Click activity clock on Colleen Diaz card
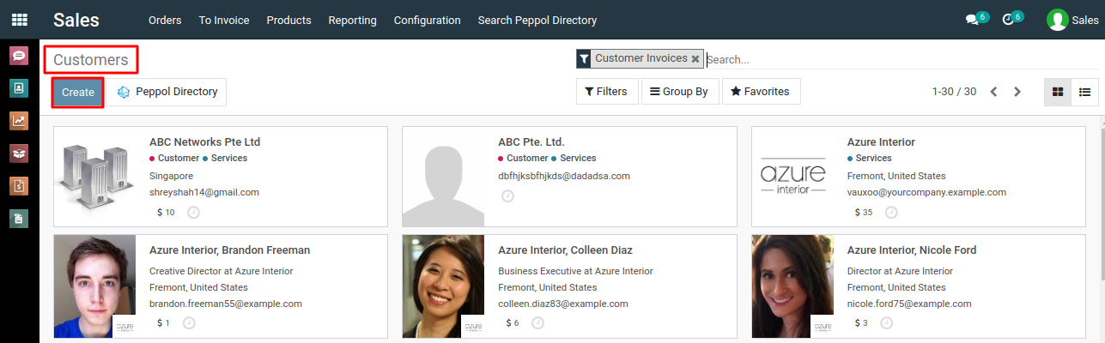1105x343 pixels. click(x=537, y=323)
